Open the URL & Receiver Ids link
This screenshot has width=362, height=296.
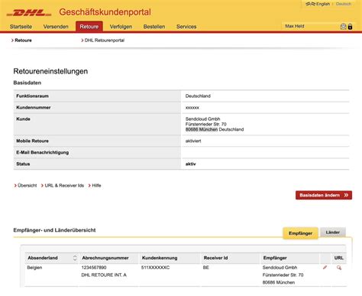(64, 185)
